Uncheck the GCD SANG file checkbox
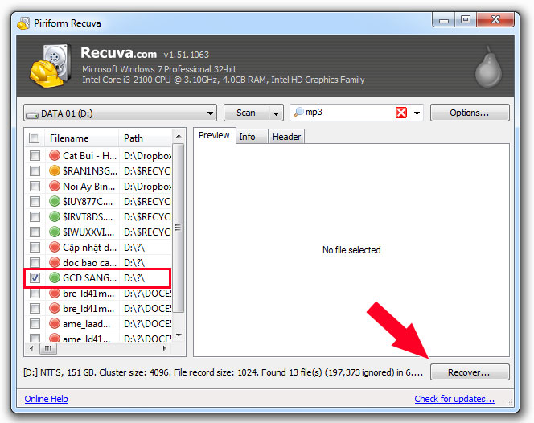This screenshot has width=534, height=423. 35,277
